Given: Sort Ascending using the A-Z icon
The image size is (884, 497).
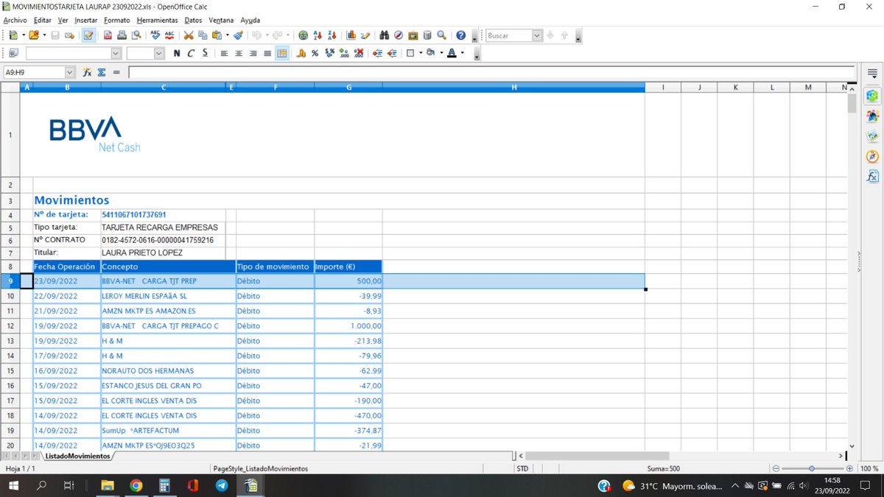Looking at the screenshot, I should pos(318,35).
